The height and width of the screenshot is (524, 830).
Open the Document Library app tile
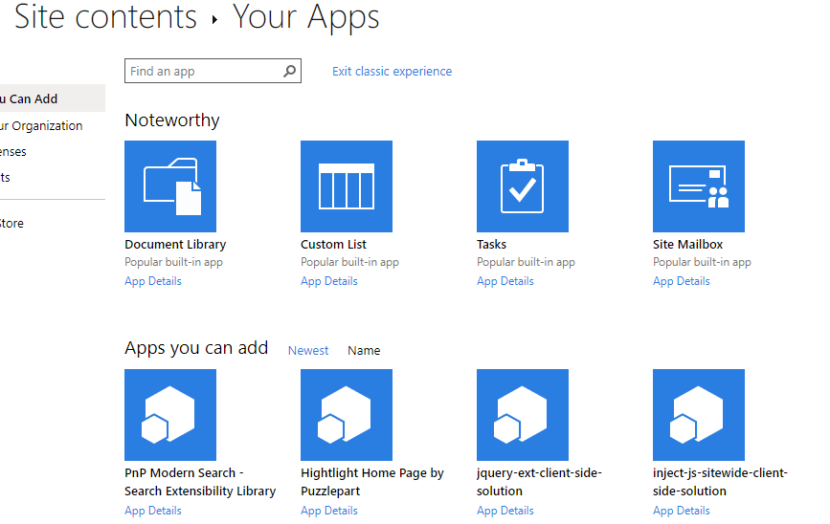click(170, 186)
